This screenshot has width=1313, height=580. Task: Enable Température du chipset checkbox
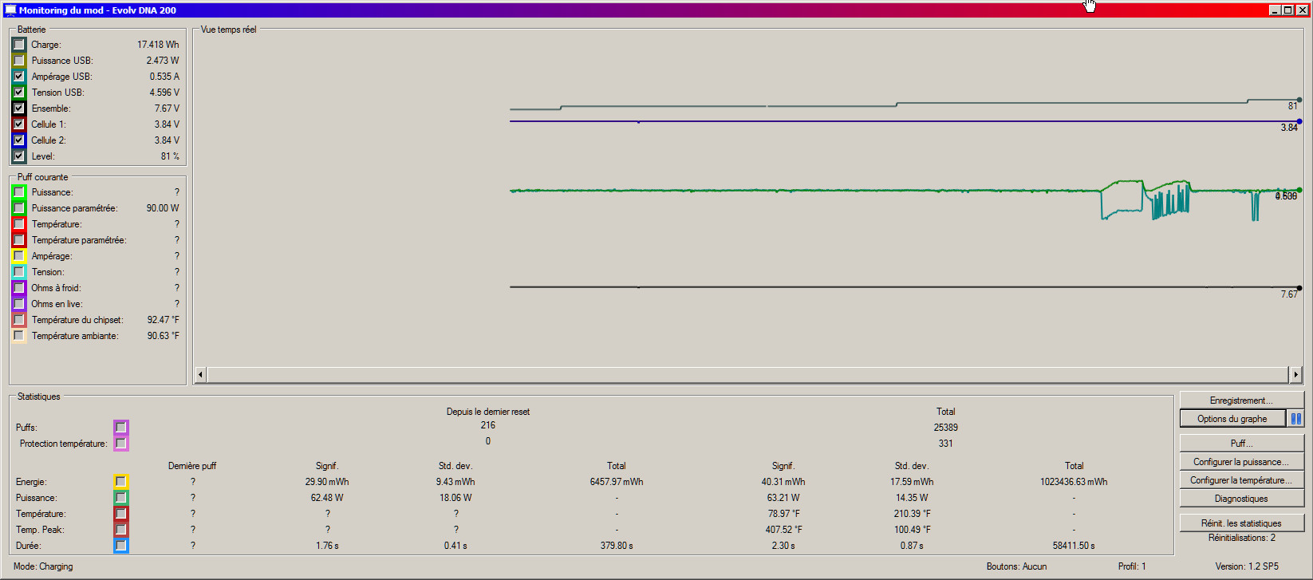pyautogui.click(x=19, y=320)
